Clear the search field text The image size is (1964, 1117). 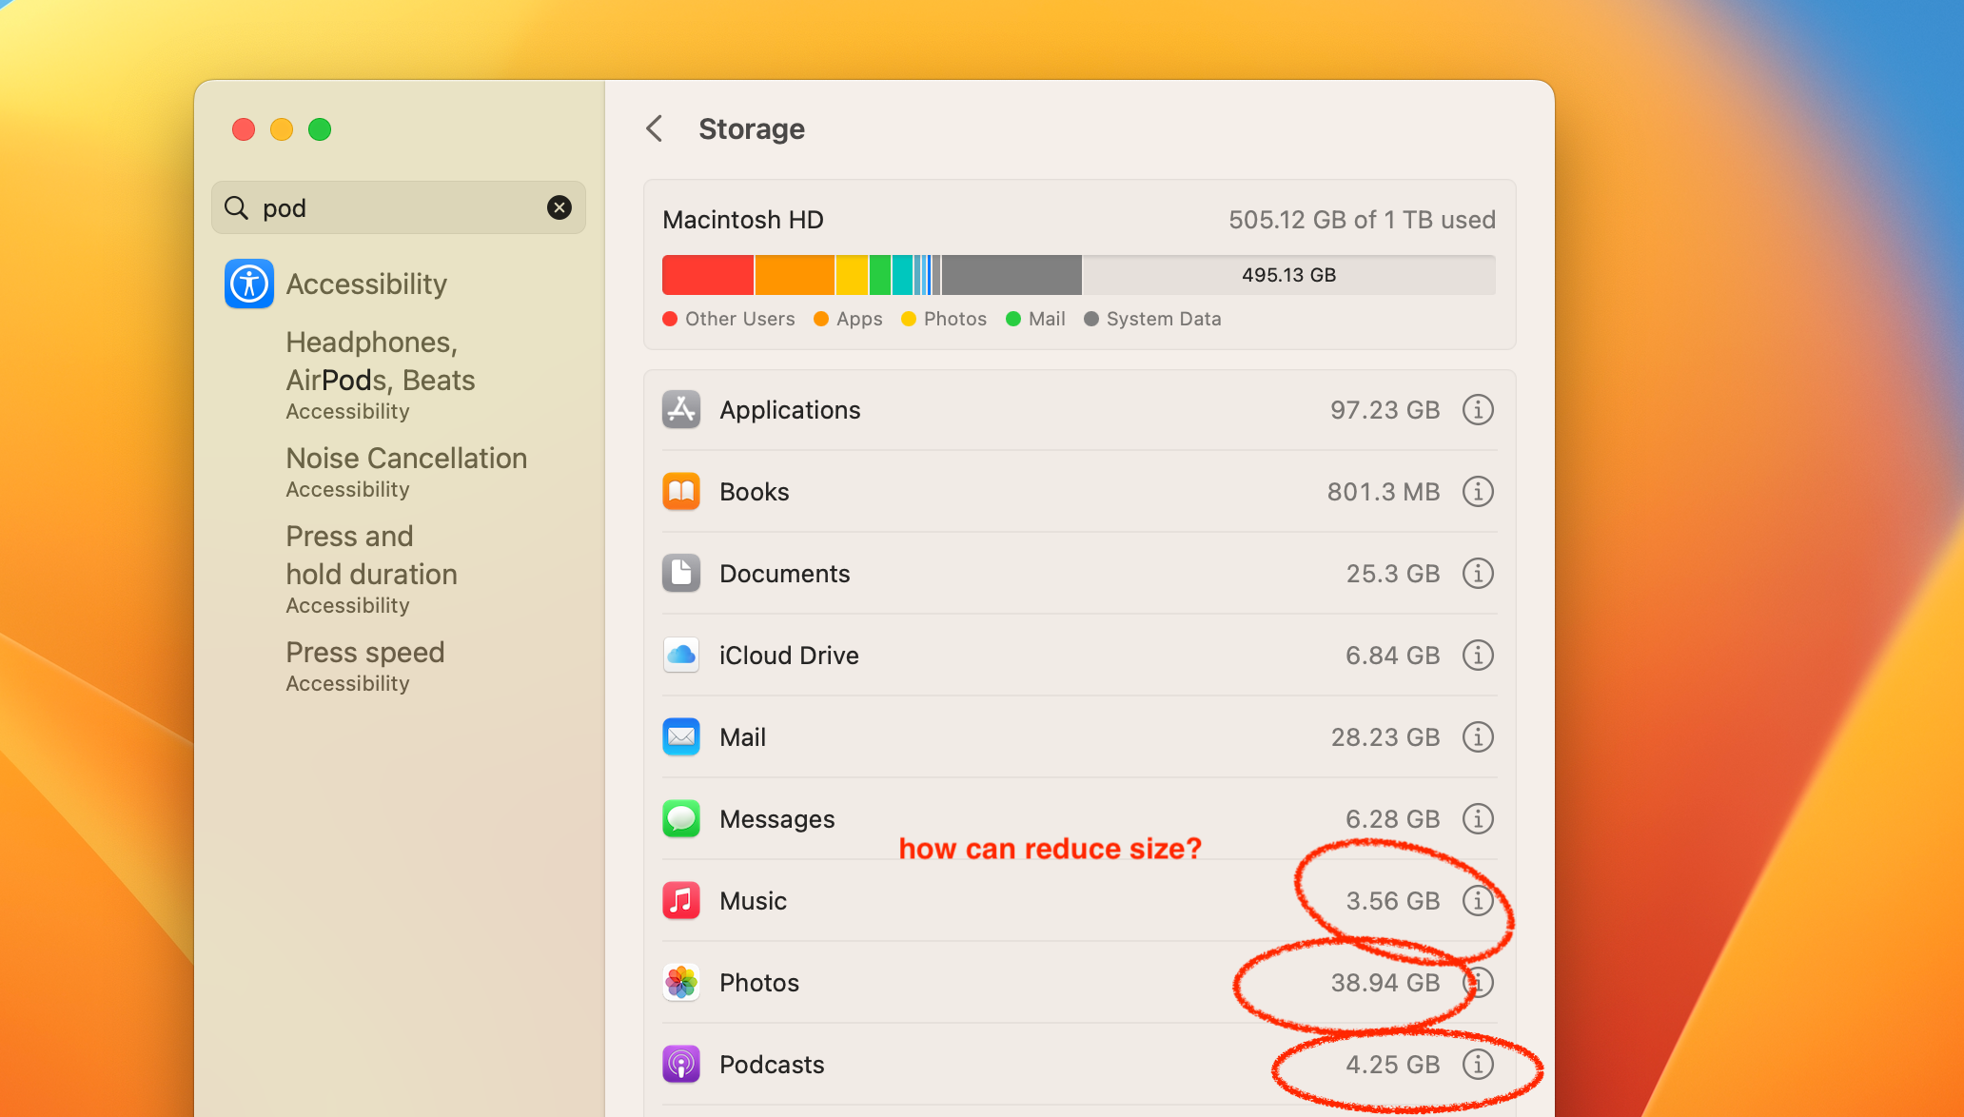point(560,207)
